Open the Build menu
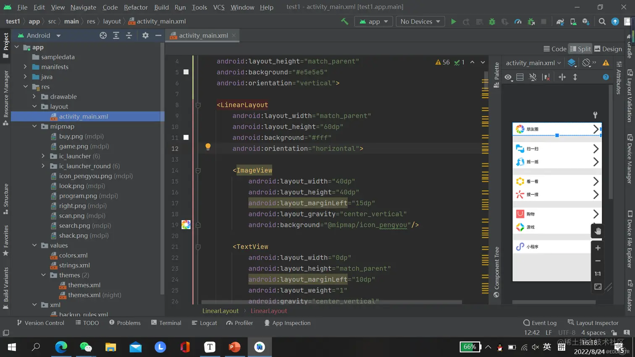Viewport: 635px width, 357px height. 161,7
